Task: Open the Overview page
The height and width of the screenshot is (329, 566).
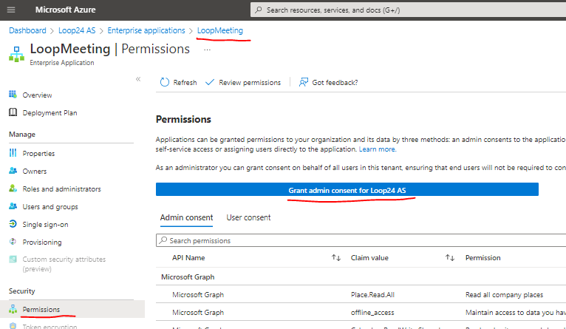Action: pos(37,95)
